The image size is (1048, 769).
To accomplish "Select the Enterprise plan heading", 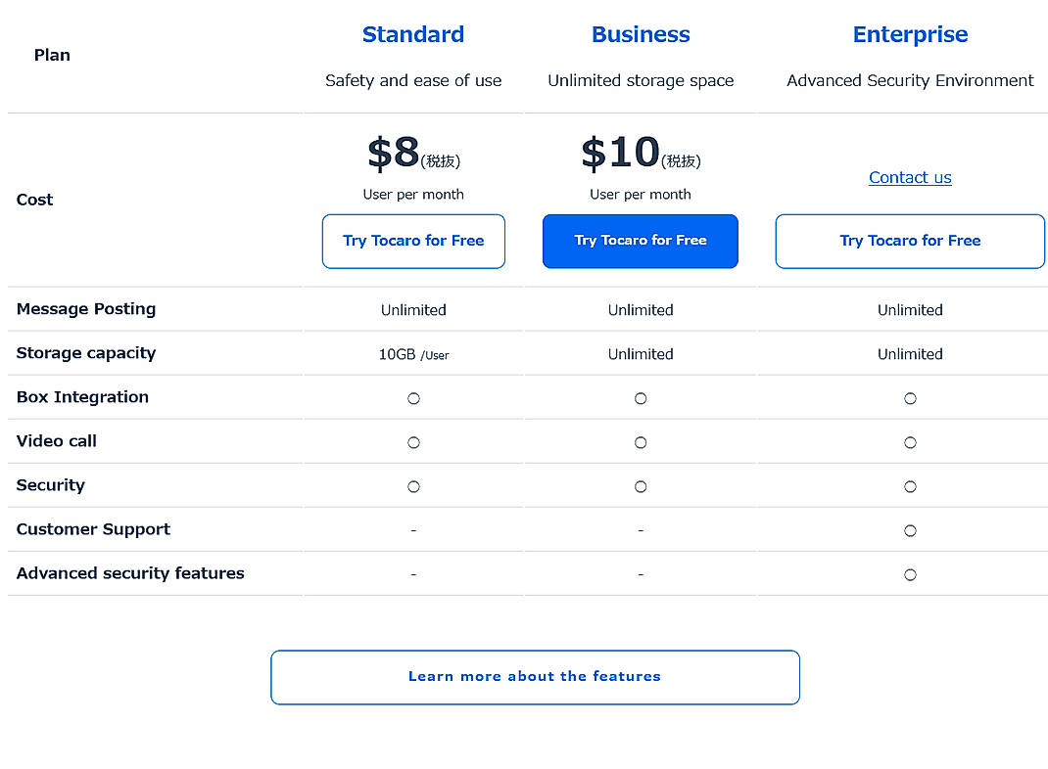I will click(910, 34).
